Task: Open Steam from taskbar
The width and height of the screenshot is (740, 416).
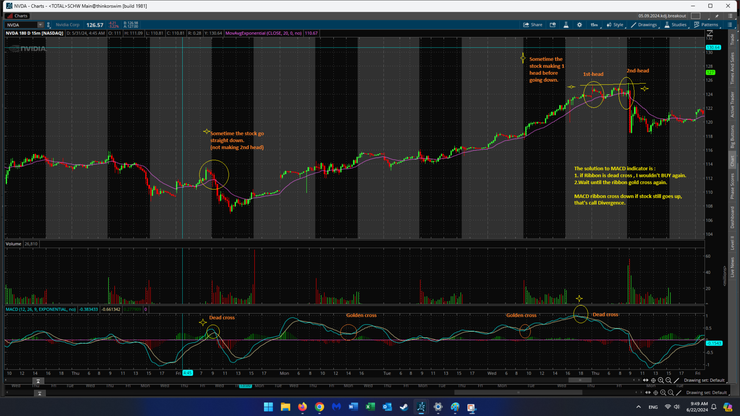Action: pyautogui.click(x=404, y=407)
